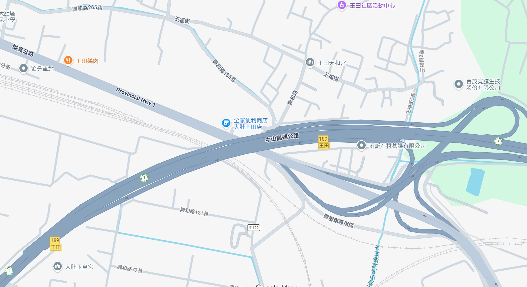The image size is (527, 287).
Task: Click the 洧岓石材養護 location pin
Action: click(x=361, y=146)
